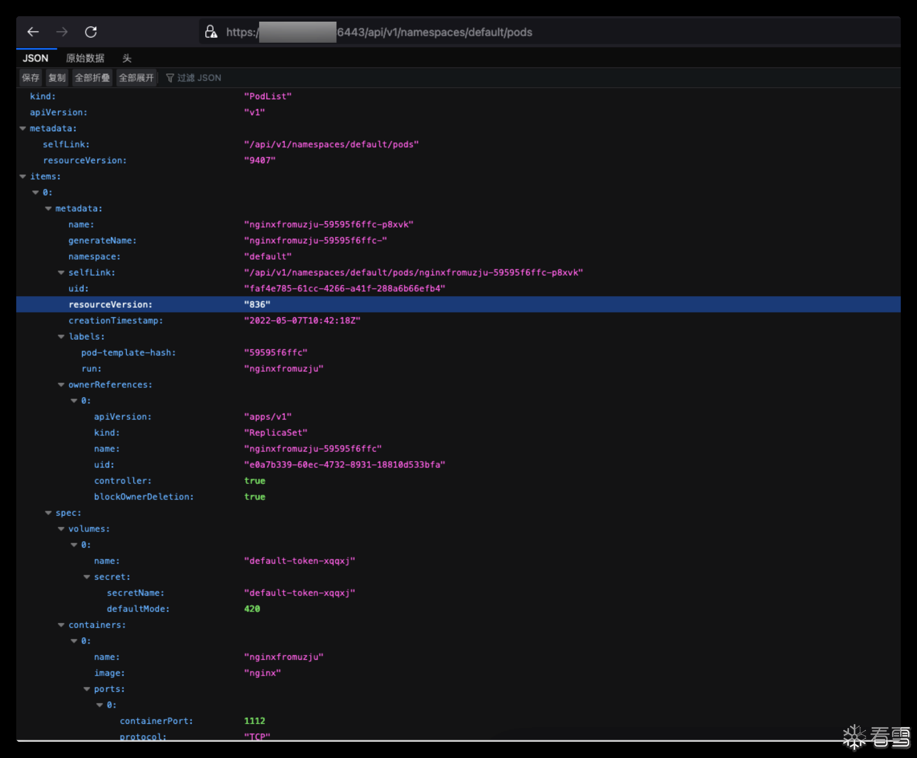Viewport: 917px width, 758px height.
Task: Collapse the spec node
Action: (x=48, y=513)
